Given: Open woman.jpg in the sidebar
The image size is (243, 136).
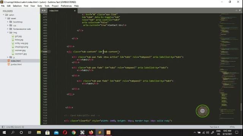Looking at the screenshot, I should [20, 50].
